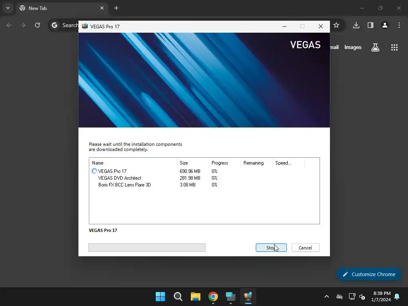408x306 pixels.
Task: Close the New Tab tab in Chrome
Action: tap(102, 8)
